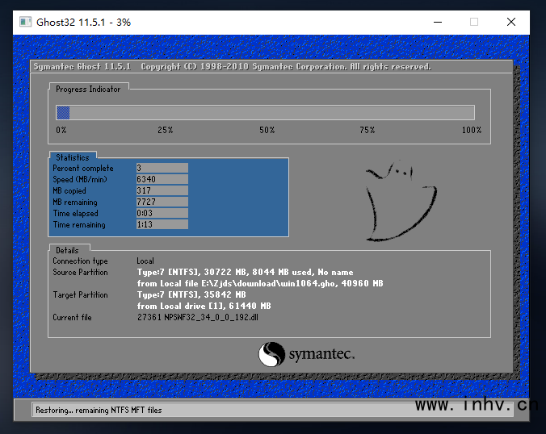
Task: Click the Ghost32 app icon in title bar
Action: 25,22
